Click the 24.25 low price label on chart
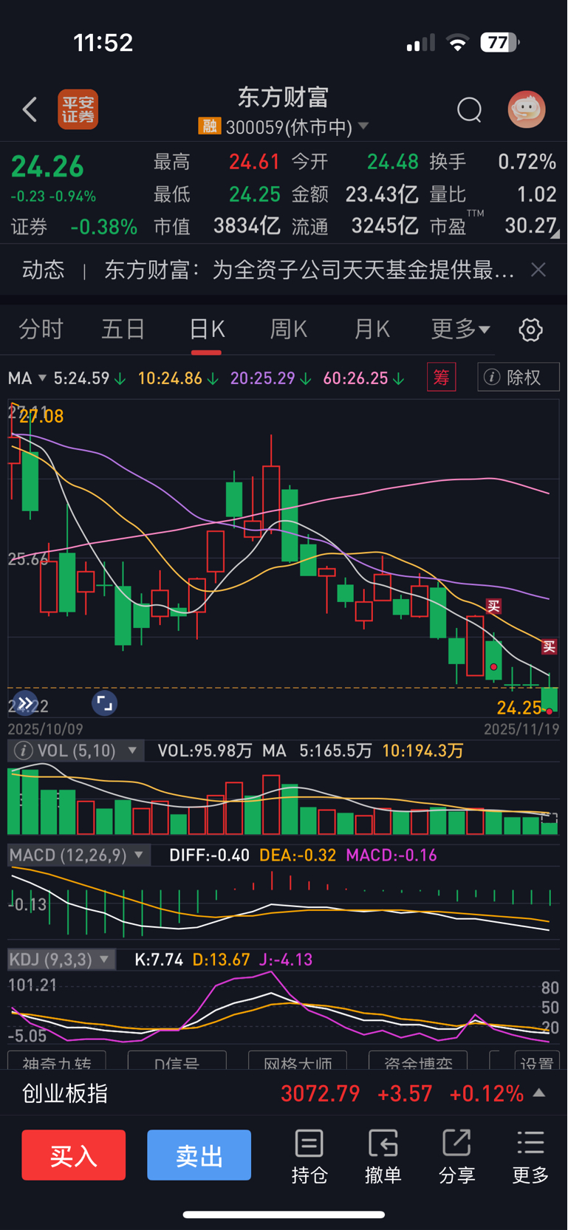The width and height of the screenshot is (568, 1230). click(x=519, y=708)
